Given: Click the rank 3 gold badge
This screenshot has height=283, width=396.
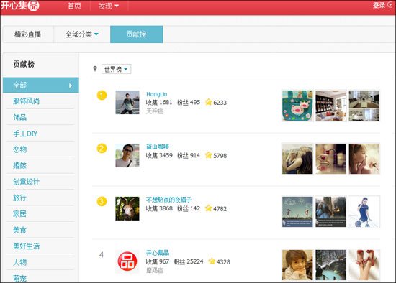Looking at the screenshot, I should tap(102, 201).
